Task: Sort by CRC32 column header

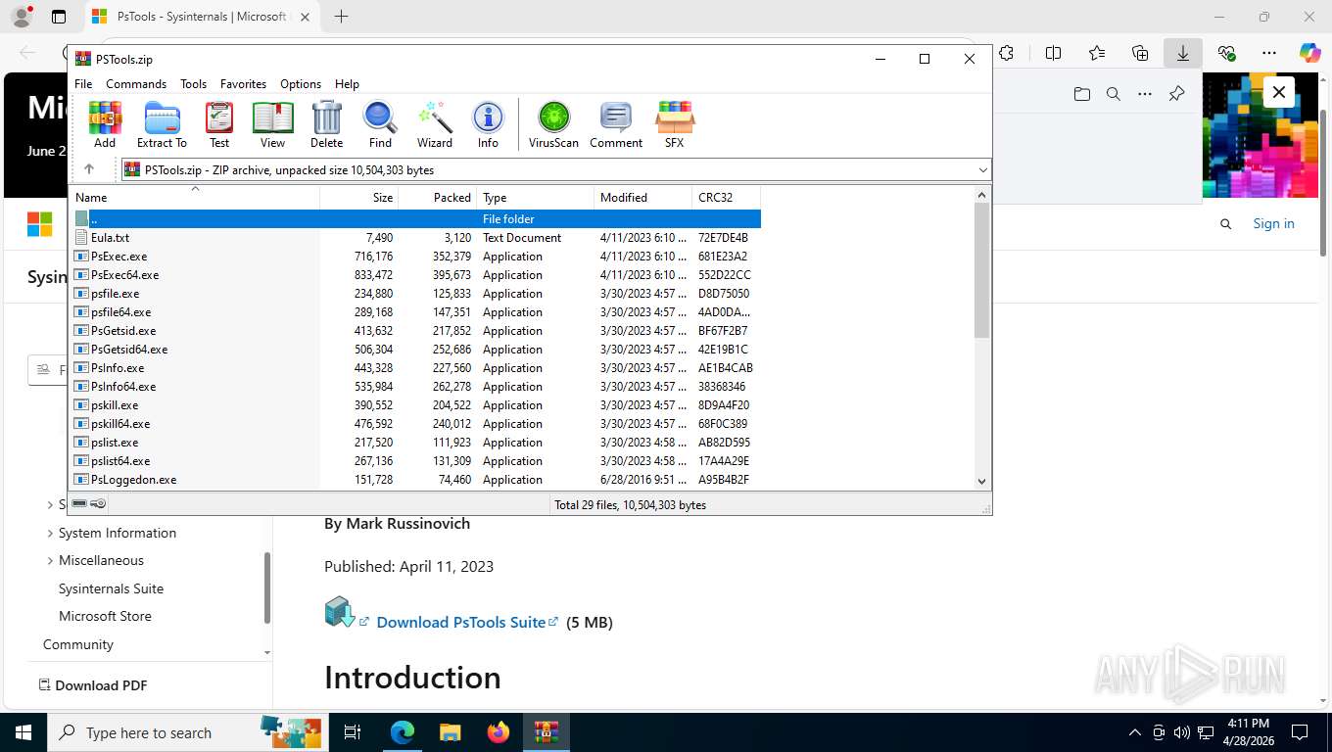Action: click(727, 197)
